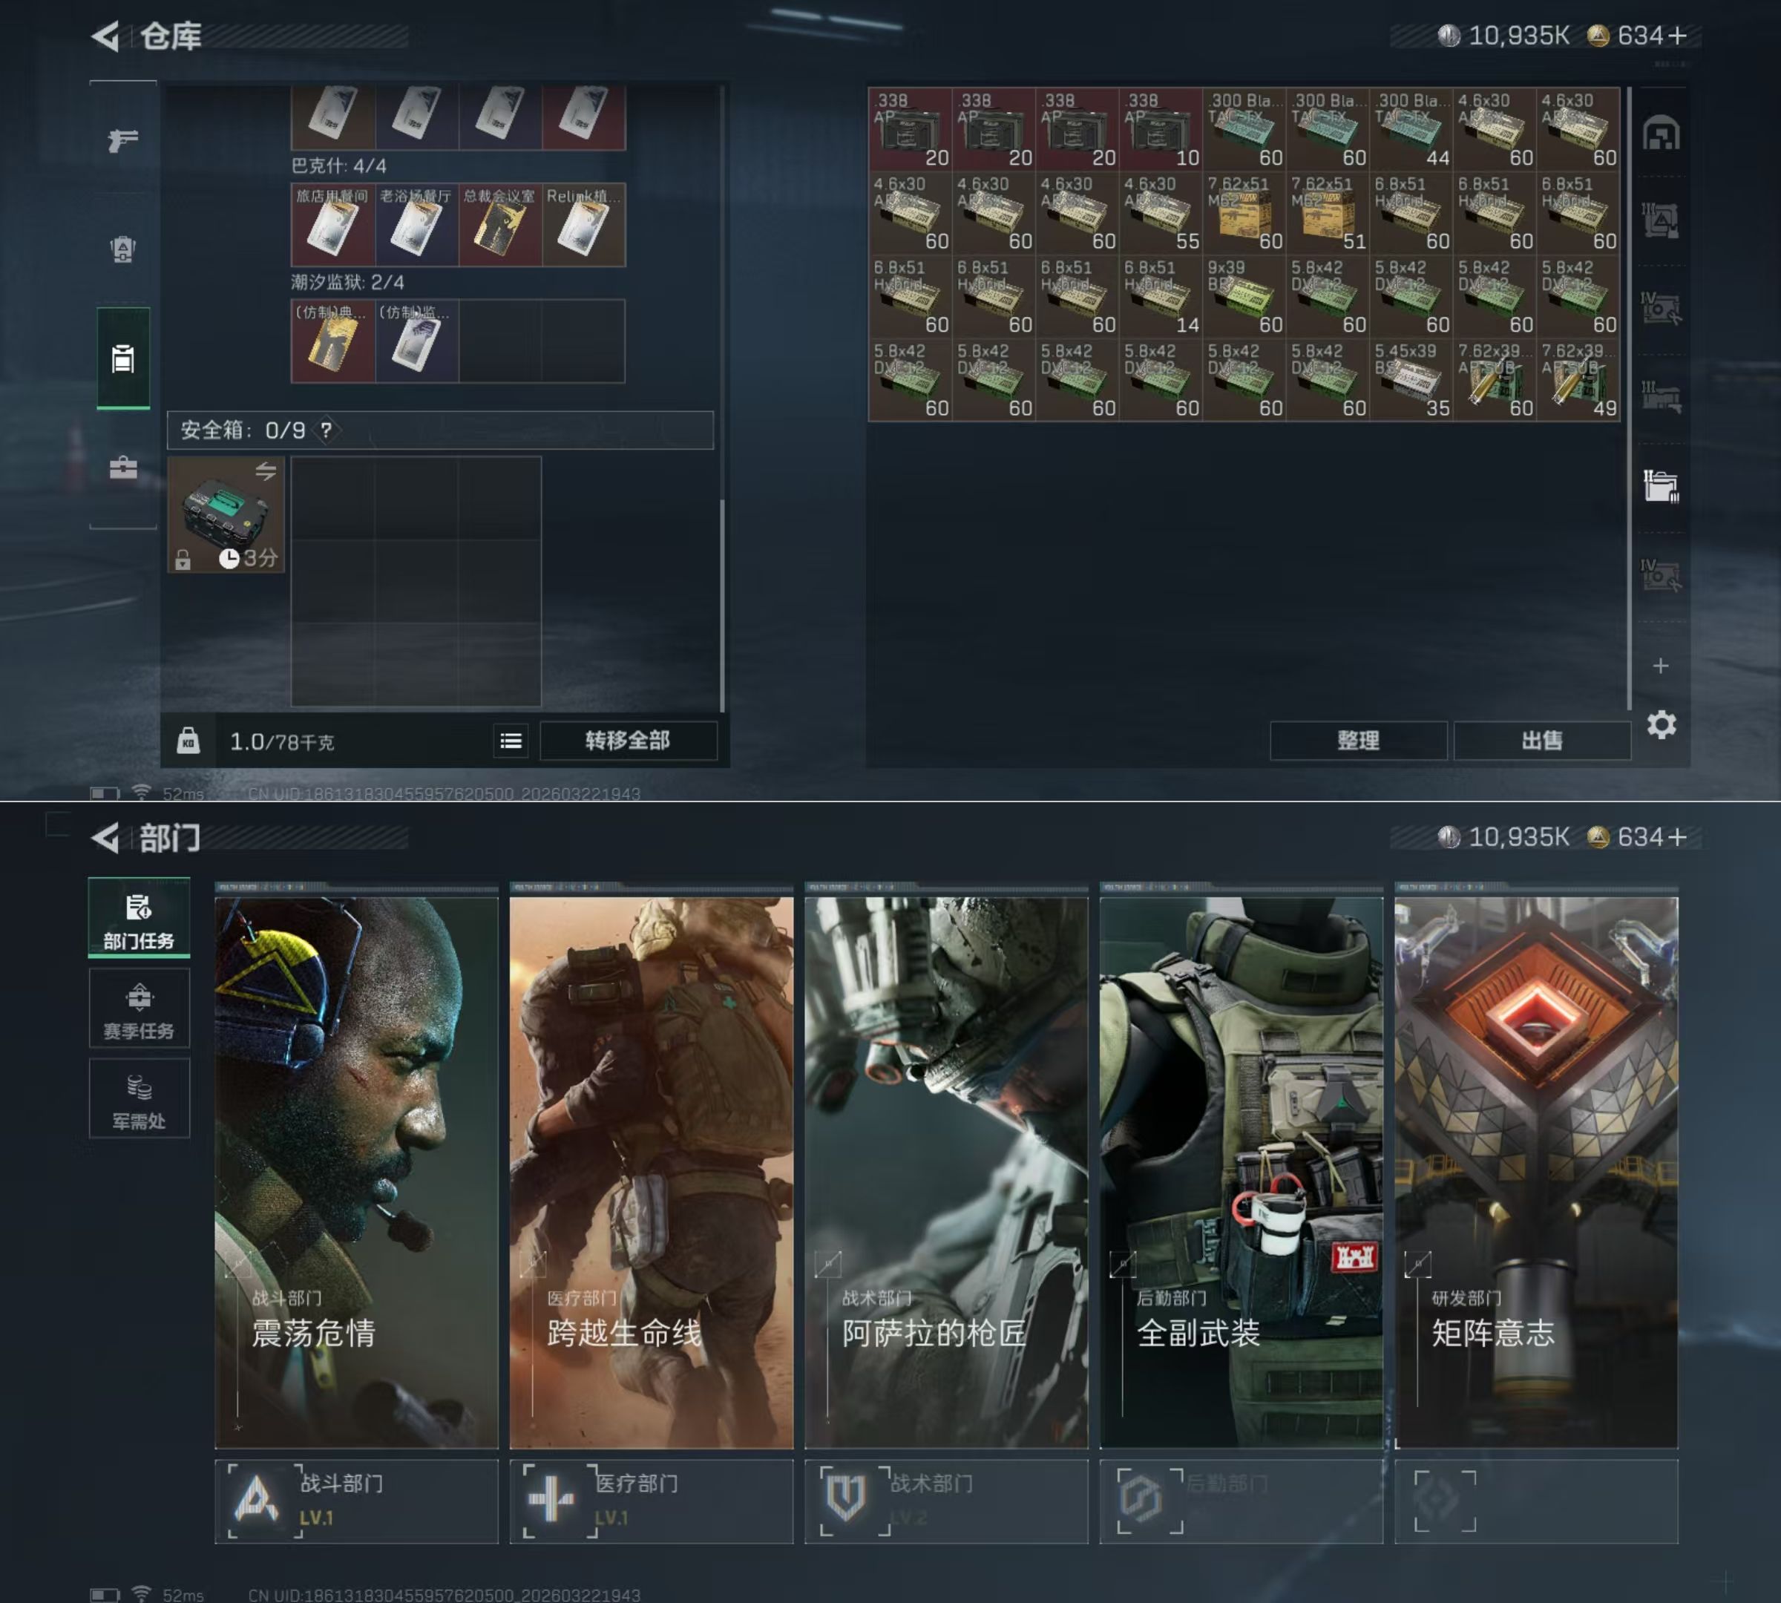Image resolution: width=1781 pixels, height=1603 pixels.
Task: Open the 矩阵意志 research department card
Action: click(1536, 1171)
